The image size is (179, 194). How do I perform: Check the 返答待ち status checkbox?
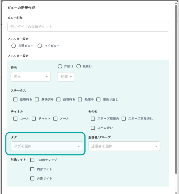[x=15, y=99]
